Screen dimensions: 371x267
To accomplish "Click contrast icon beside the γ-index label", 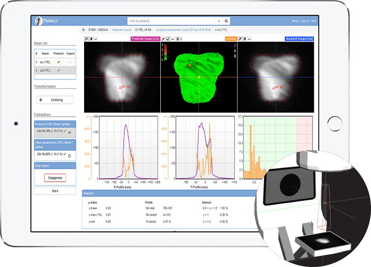I will pyautogui.click(x=245, y=39).
